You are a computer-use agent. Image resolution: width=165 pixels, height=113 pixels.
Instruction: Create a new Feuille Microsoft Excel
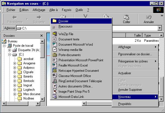pyautogui.click(x=73, y=65)
